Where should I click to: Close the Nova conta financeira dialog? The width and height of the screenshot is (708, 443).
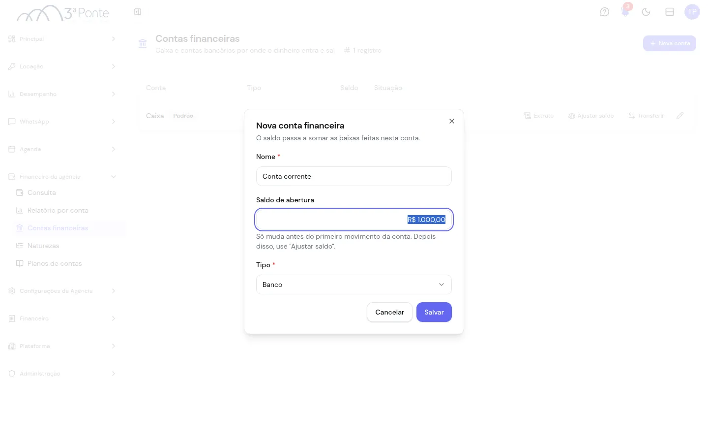[452, 121]
